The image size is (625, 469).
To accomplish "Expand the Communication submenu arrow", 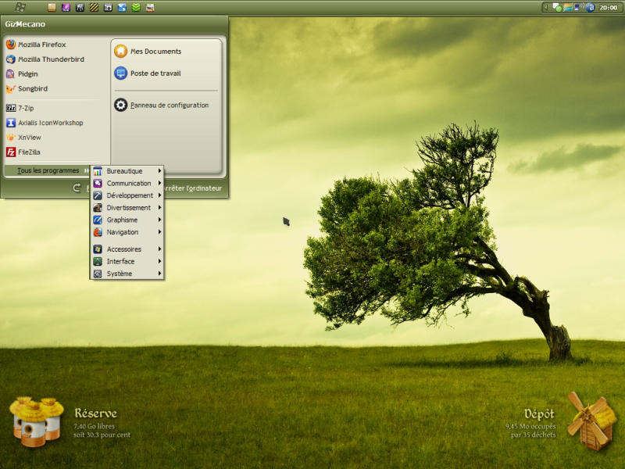I will 159,183.
